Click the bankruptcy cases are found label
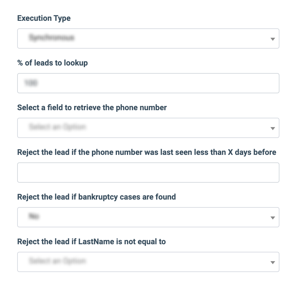The image size is (296, 285). (96, 197)
